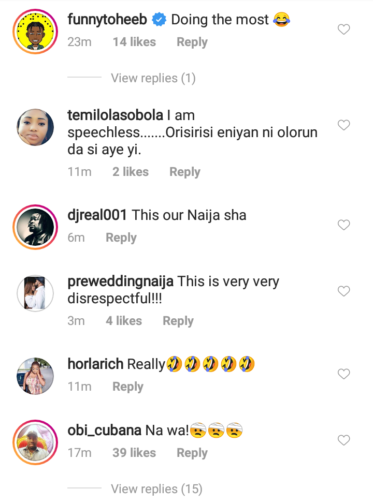
Task: Reply to funnytoheeb's comment
Action: click(192, 42)
